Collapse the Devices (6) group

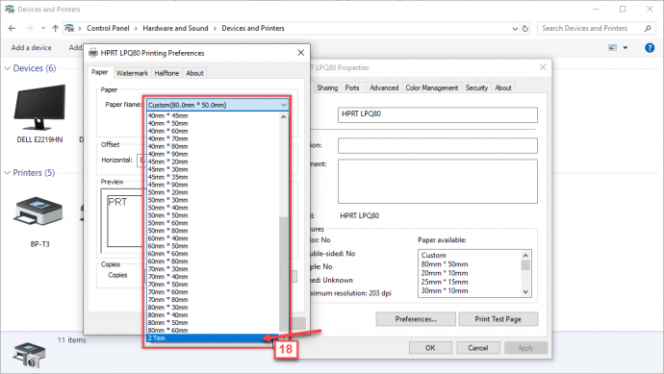coord(7,68)
